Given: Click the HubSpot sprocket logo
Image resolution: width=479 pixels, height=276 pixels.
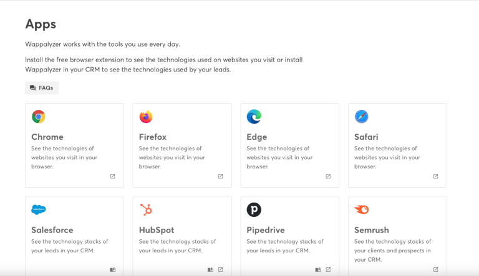Looking at the screenshot, I should (x=146, y=209).
